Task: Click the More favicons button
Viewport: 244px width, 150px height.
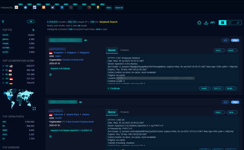Action: tap(109, 8)
